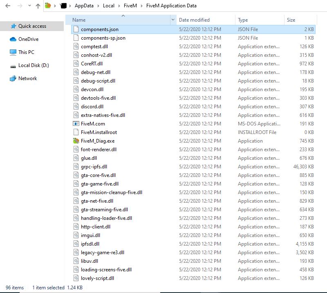Expand chevron after Local breadcrumb

click(119, 6)
